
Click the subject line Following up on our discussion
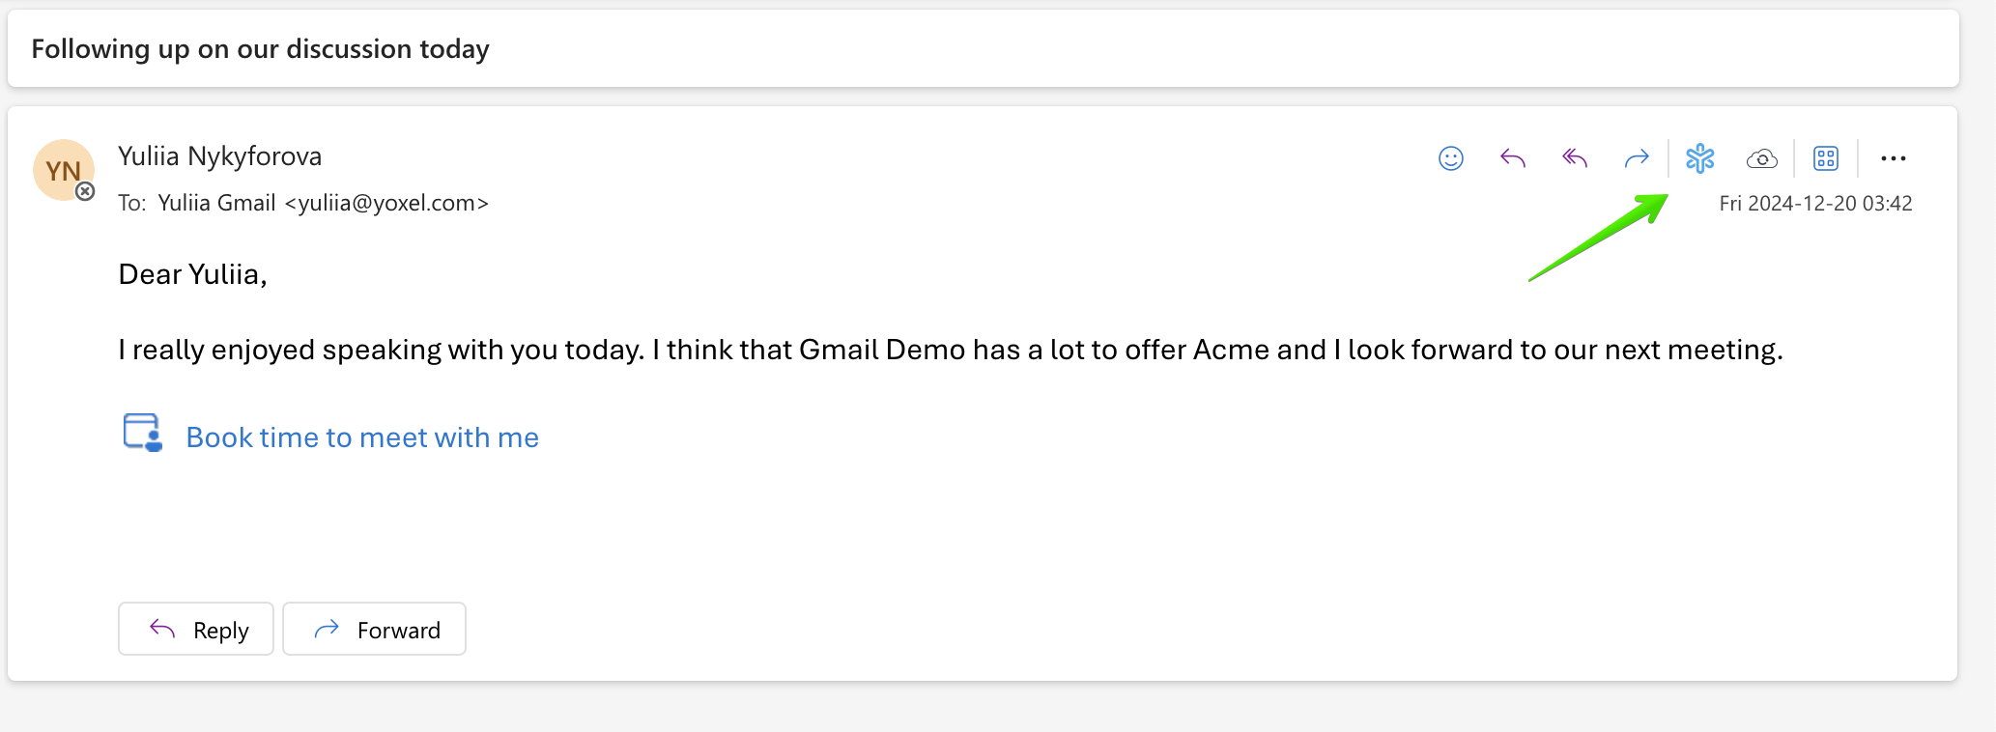[x=260, y=49]
